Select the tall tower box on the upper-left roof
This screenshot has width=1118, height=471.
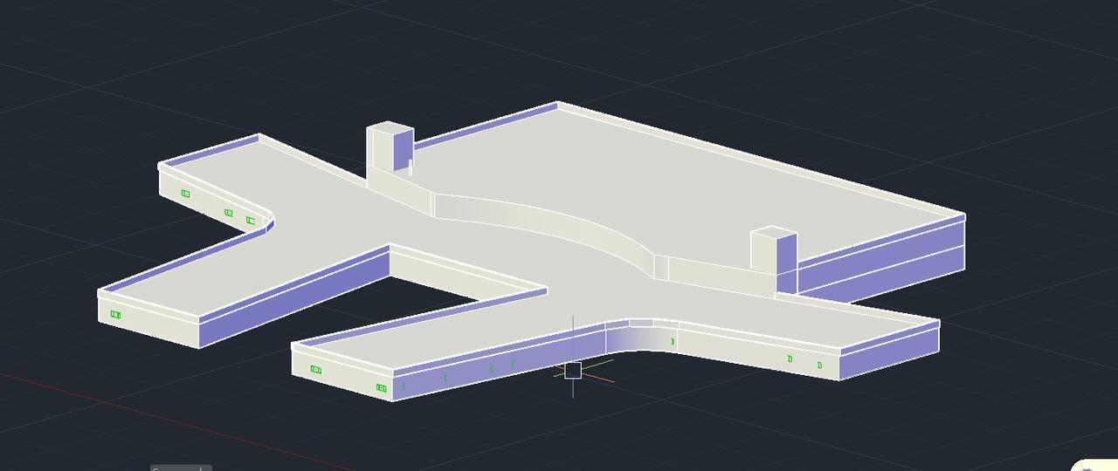(x=389, y=150)
